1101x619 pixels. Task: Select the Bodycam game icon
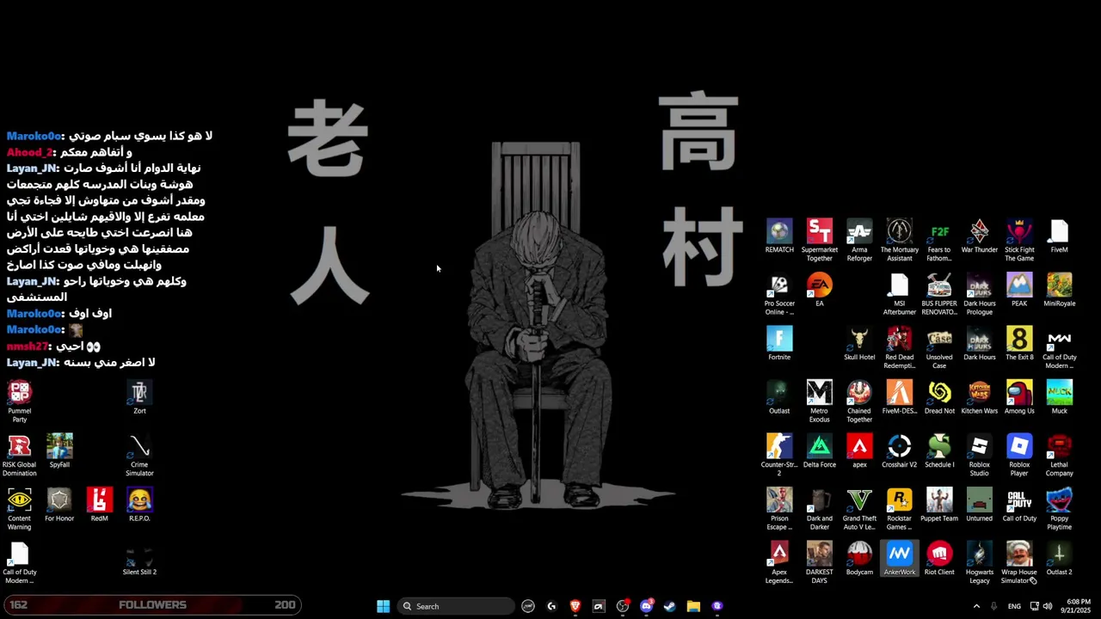(859, 559)
